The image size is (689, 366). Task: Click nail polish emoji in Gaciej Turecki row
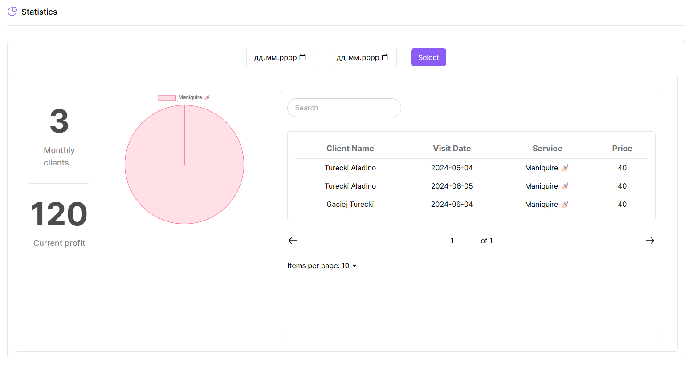[565, 205]
